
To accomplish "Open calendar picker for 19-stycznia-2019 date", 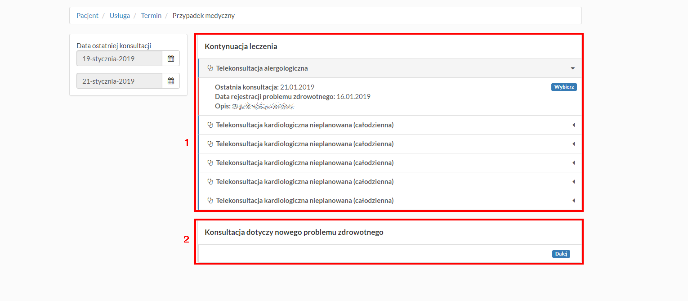I will pyautogui.click(x=171, y=58).
